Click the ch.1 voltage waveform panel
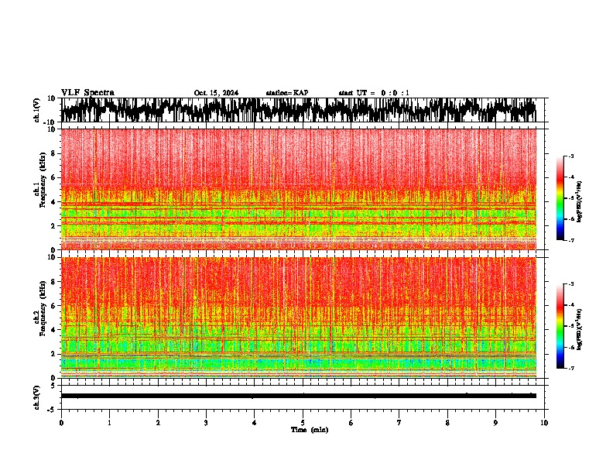The width and height of the screenshot is (613, 474). pos(302,110)
